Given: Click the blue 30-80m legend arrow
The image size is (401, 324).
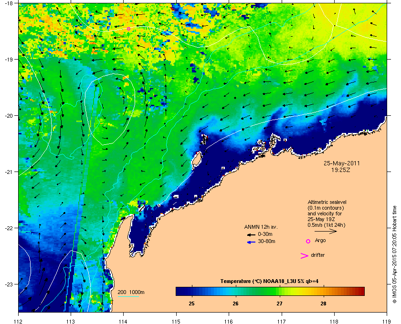Looking at the screenshot, I should click(x=252, y=243).
